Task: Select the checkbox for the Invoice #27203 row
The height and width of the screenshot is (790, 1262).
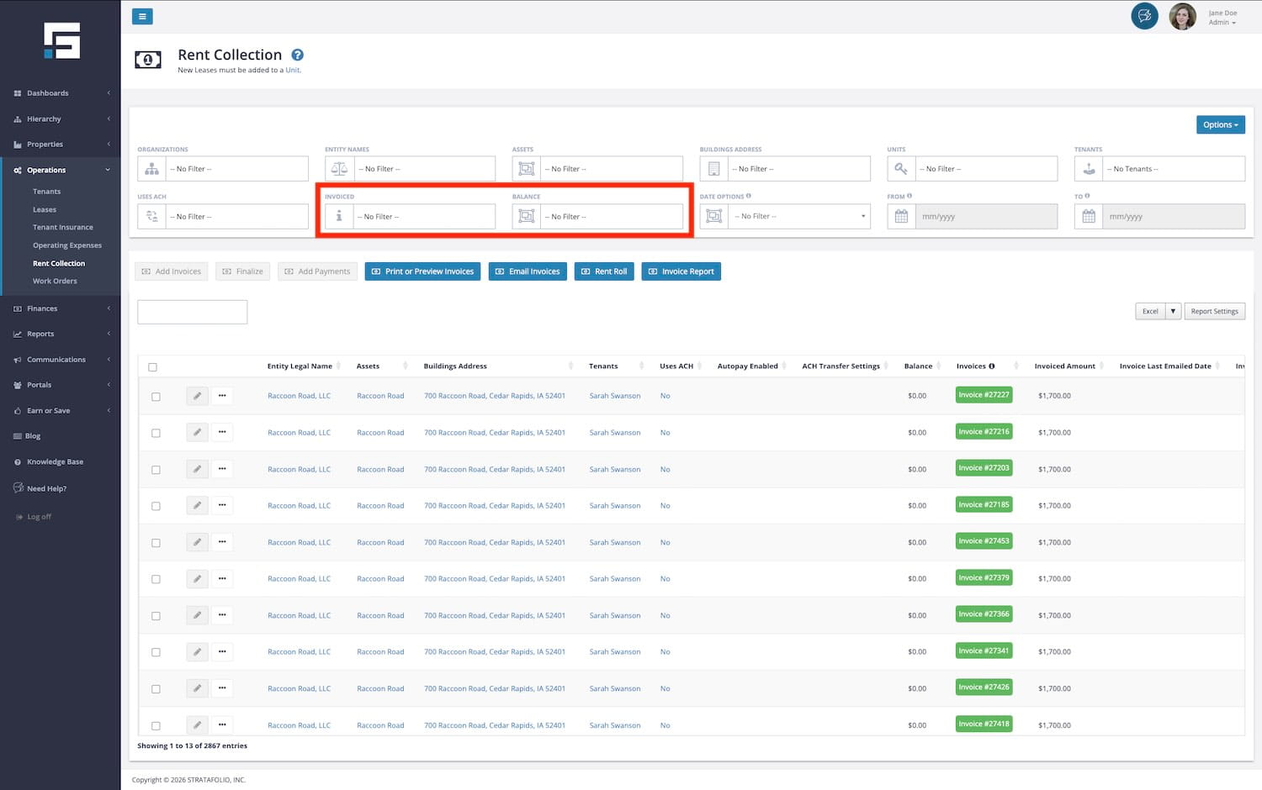Action: click(156, 470)
